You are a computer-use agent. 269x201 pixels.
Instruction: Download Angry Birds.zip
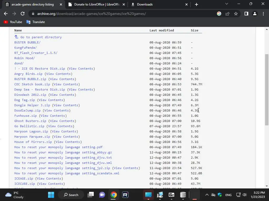[28, 74]
